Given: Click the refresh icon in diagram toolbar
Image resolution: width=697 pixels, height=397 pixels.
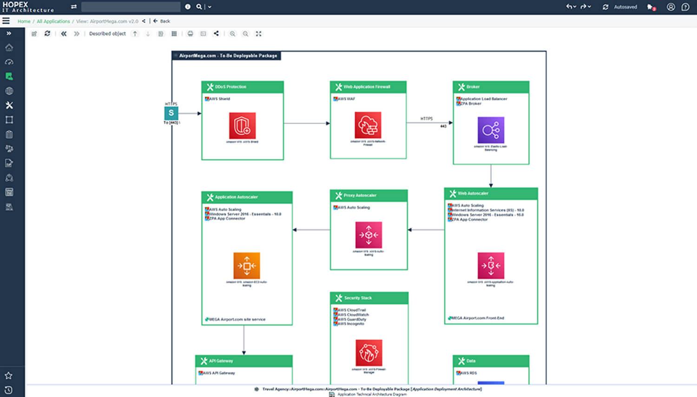Looking at the screenshot, I should point(47,33).
